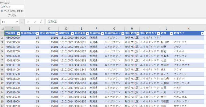206x107 pixels.
Task: Click the resize table icon
Action: 2,11
